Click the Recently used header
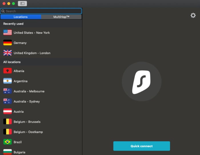Screen dimensions: 200x155 tap(13, 24)
